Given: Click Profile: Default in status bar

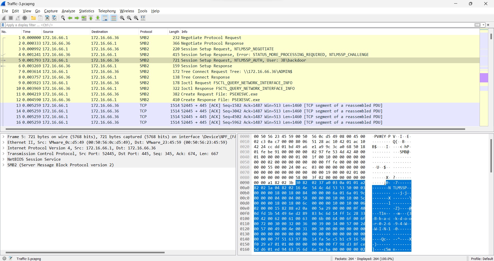Looking at the screenshot, I should tap(482, 259).
